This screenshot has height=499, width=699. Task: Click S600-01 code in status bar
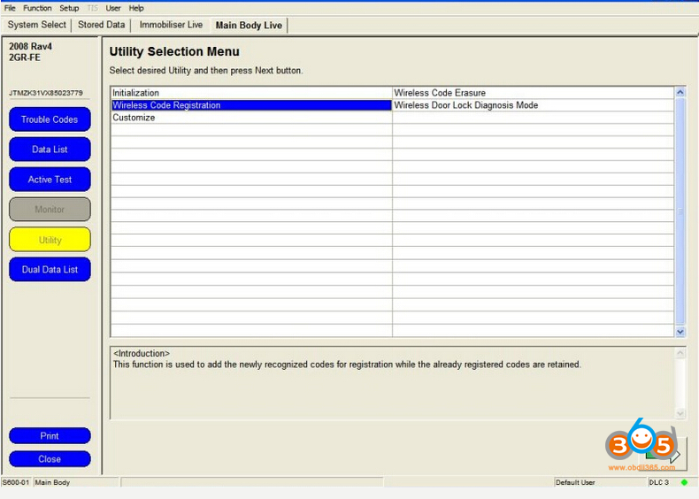(16, 482)
